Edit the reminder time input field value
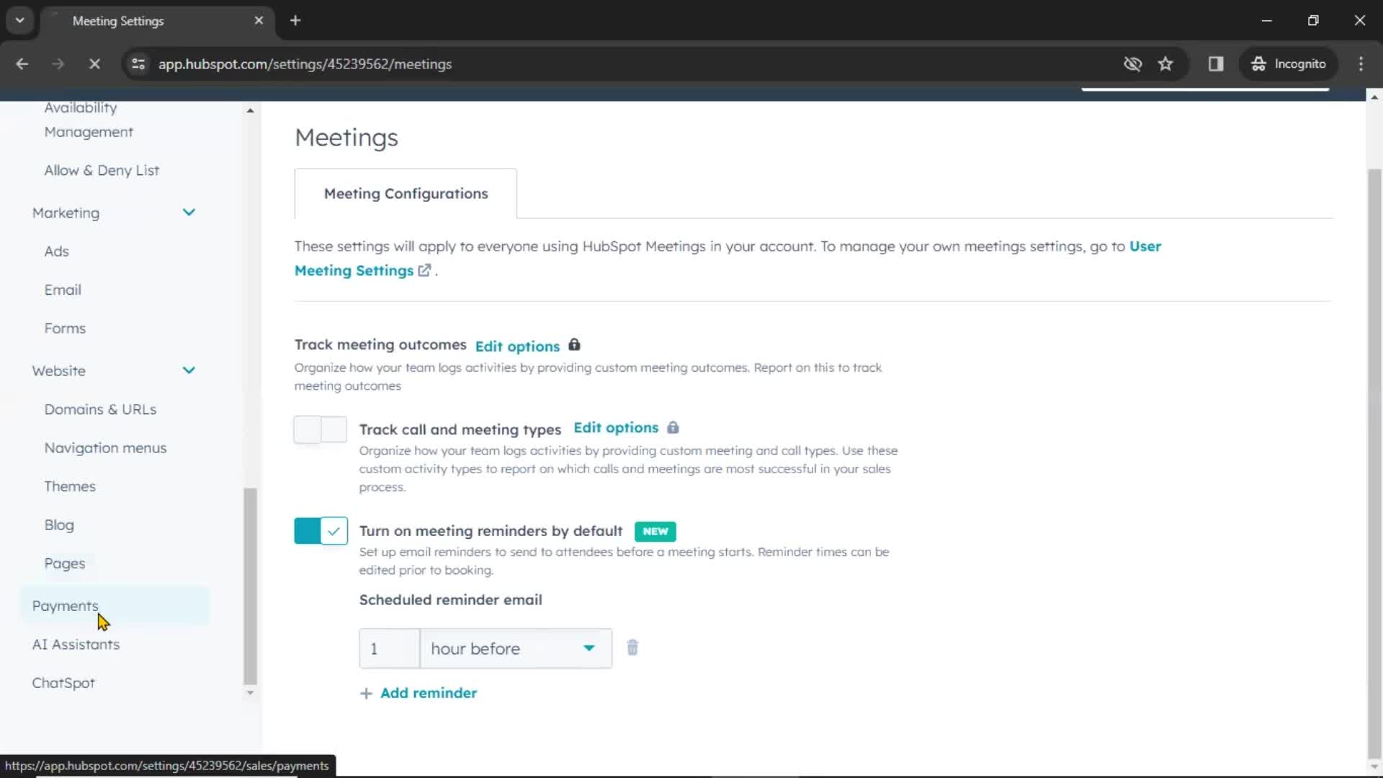Image resolution: width=1383 pixels, height=778 pixels. click(x=390, y=648)
